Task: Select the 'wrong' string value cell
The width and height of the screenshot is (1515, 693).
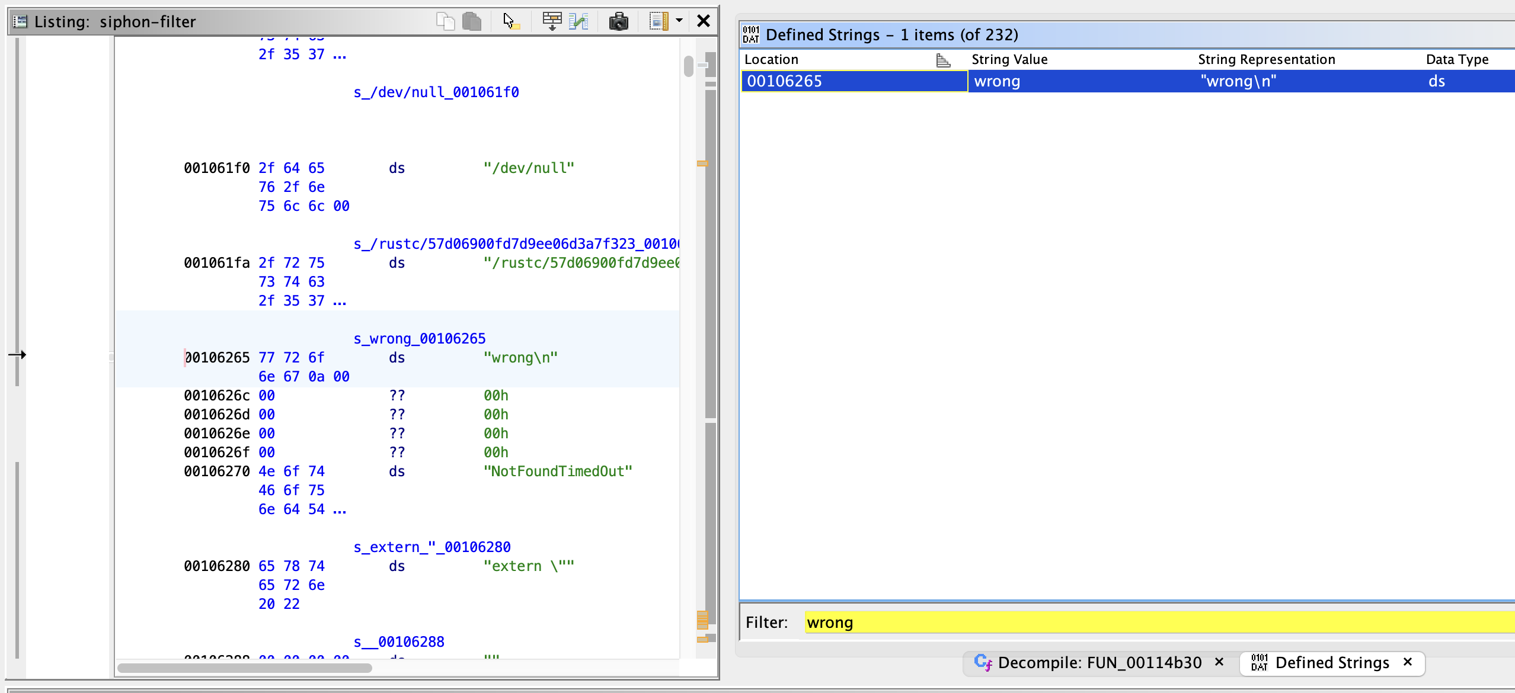Action: tap(1081, 81)
